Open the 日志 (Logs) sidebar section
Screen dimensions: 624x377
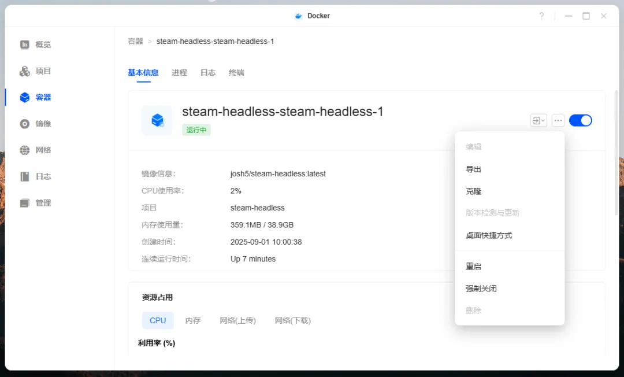(43, 176)
